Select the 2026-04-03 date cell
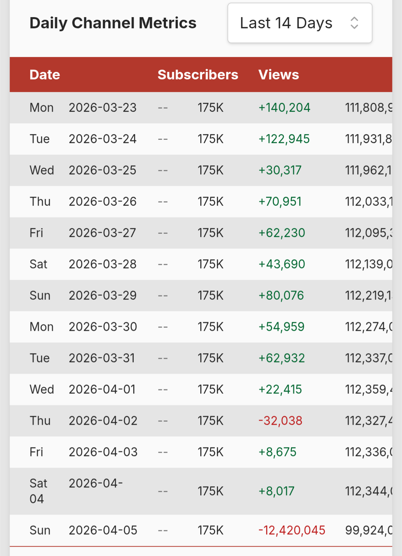402x556 pixels. (103, 452)
